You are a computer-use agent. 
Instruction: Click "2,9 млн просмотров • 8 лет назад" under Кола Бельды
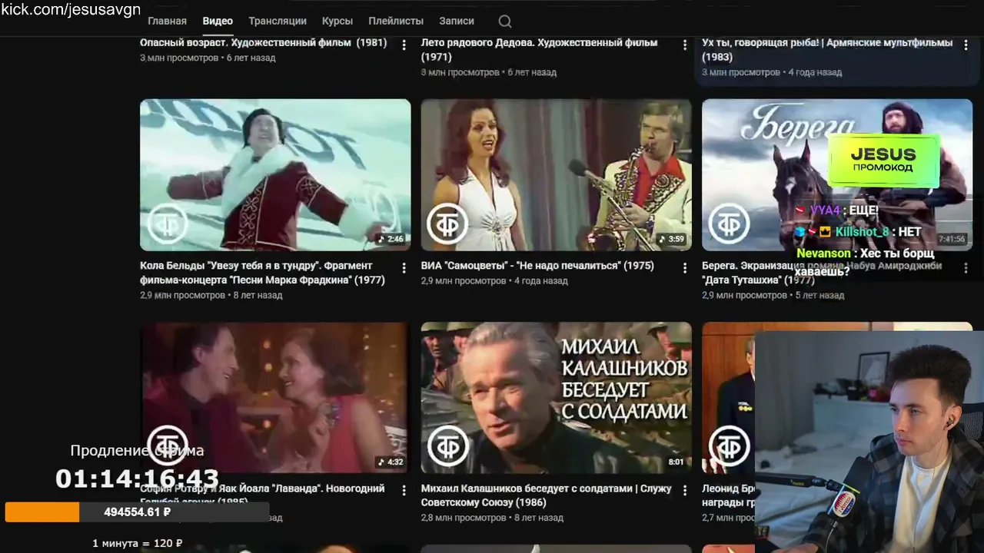click(x=211, y=295)
